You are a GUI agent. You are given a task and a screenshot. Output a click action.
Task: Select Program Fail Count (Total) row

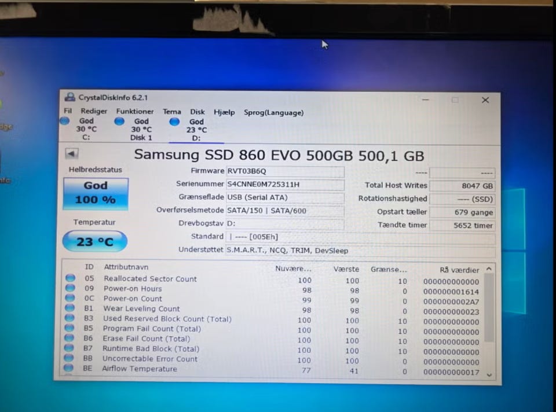click(x=273, y=330)
